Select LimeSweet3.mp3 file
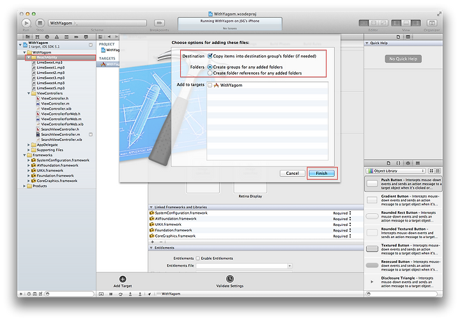 50,78
